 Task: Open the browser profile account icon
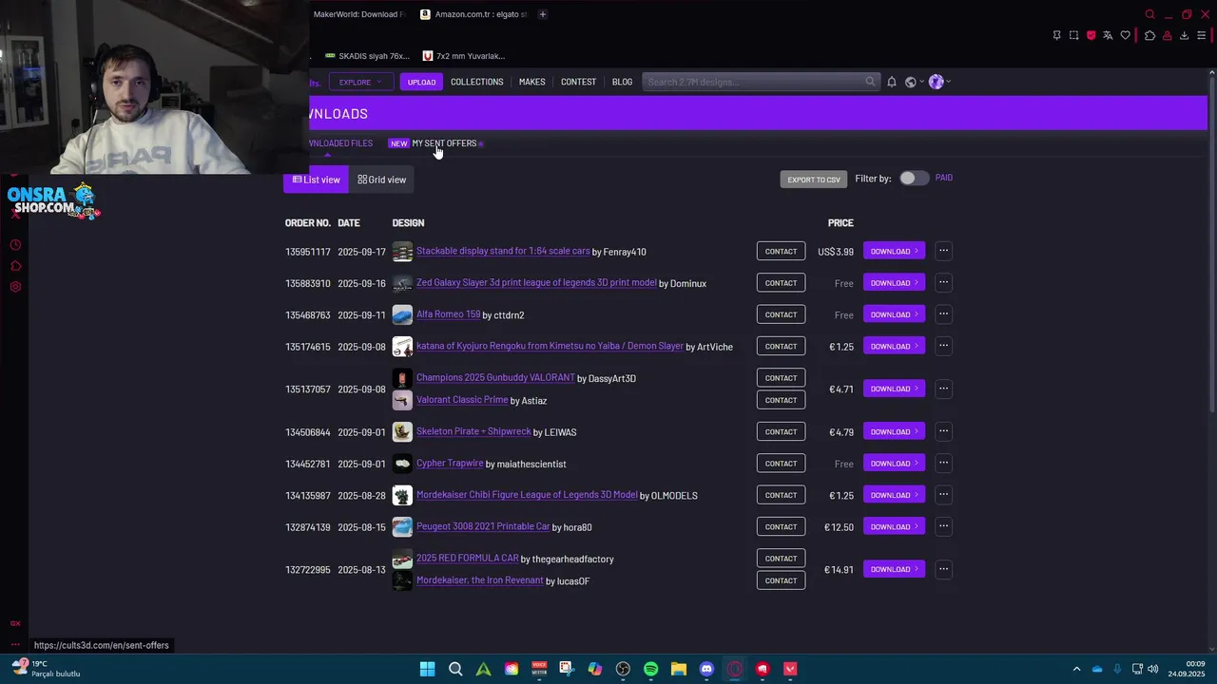[x=1167, y=35]
